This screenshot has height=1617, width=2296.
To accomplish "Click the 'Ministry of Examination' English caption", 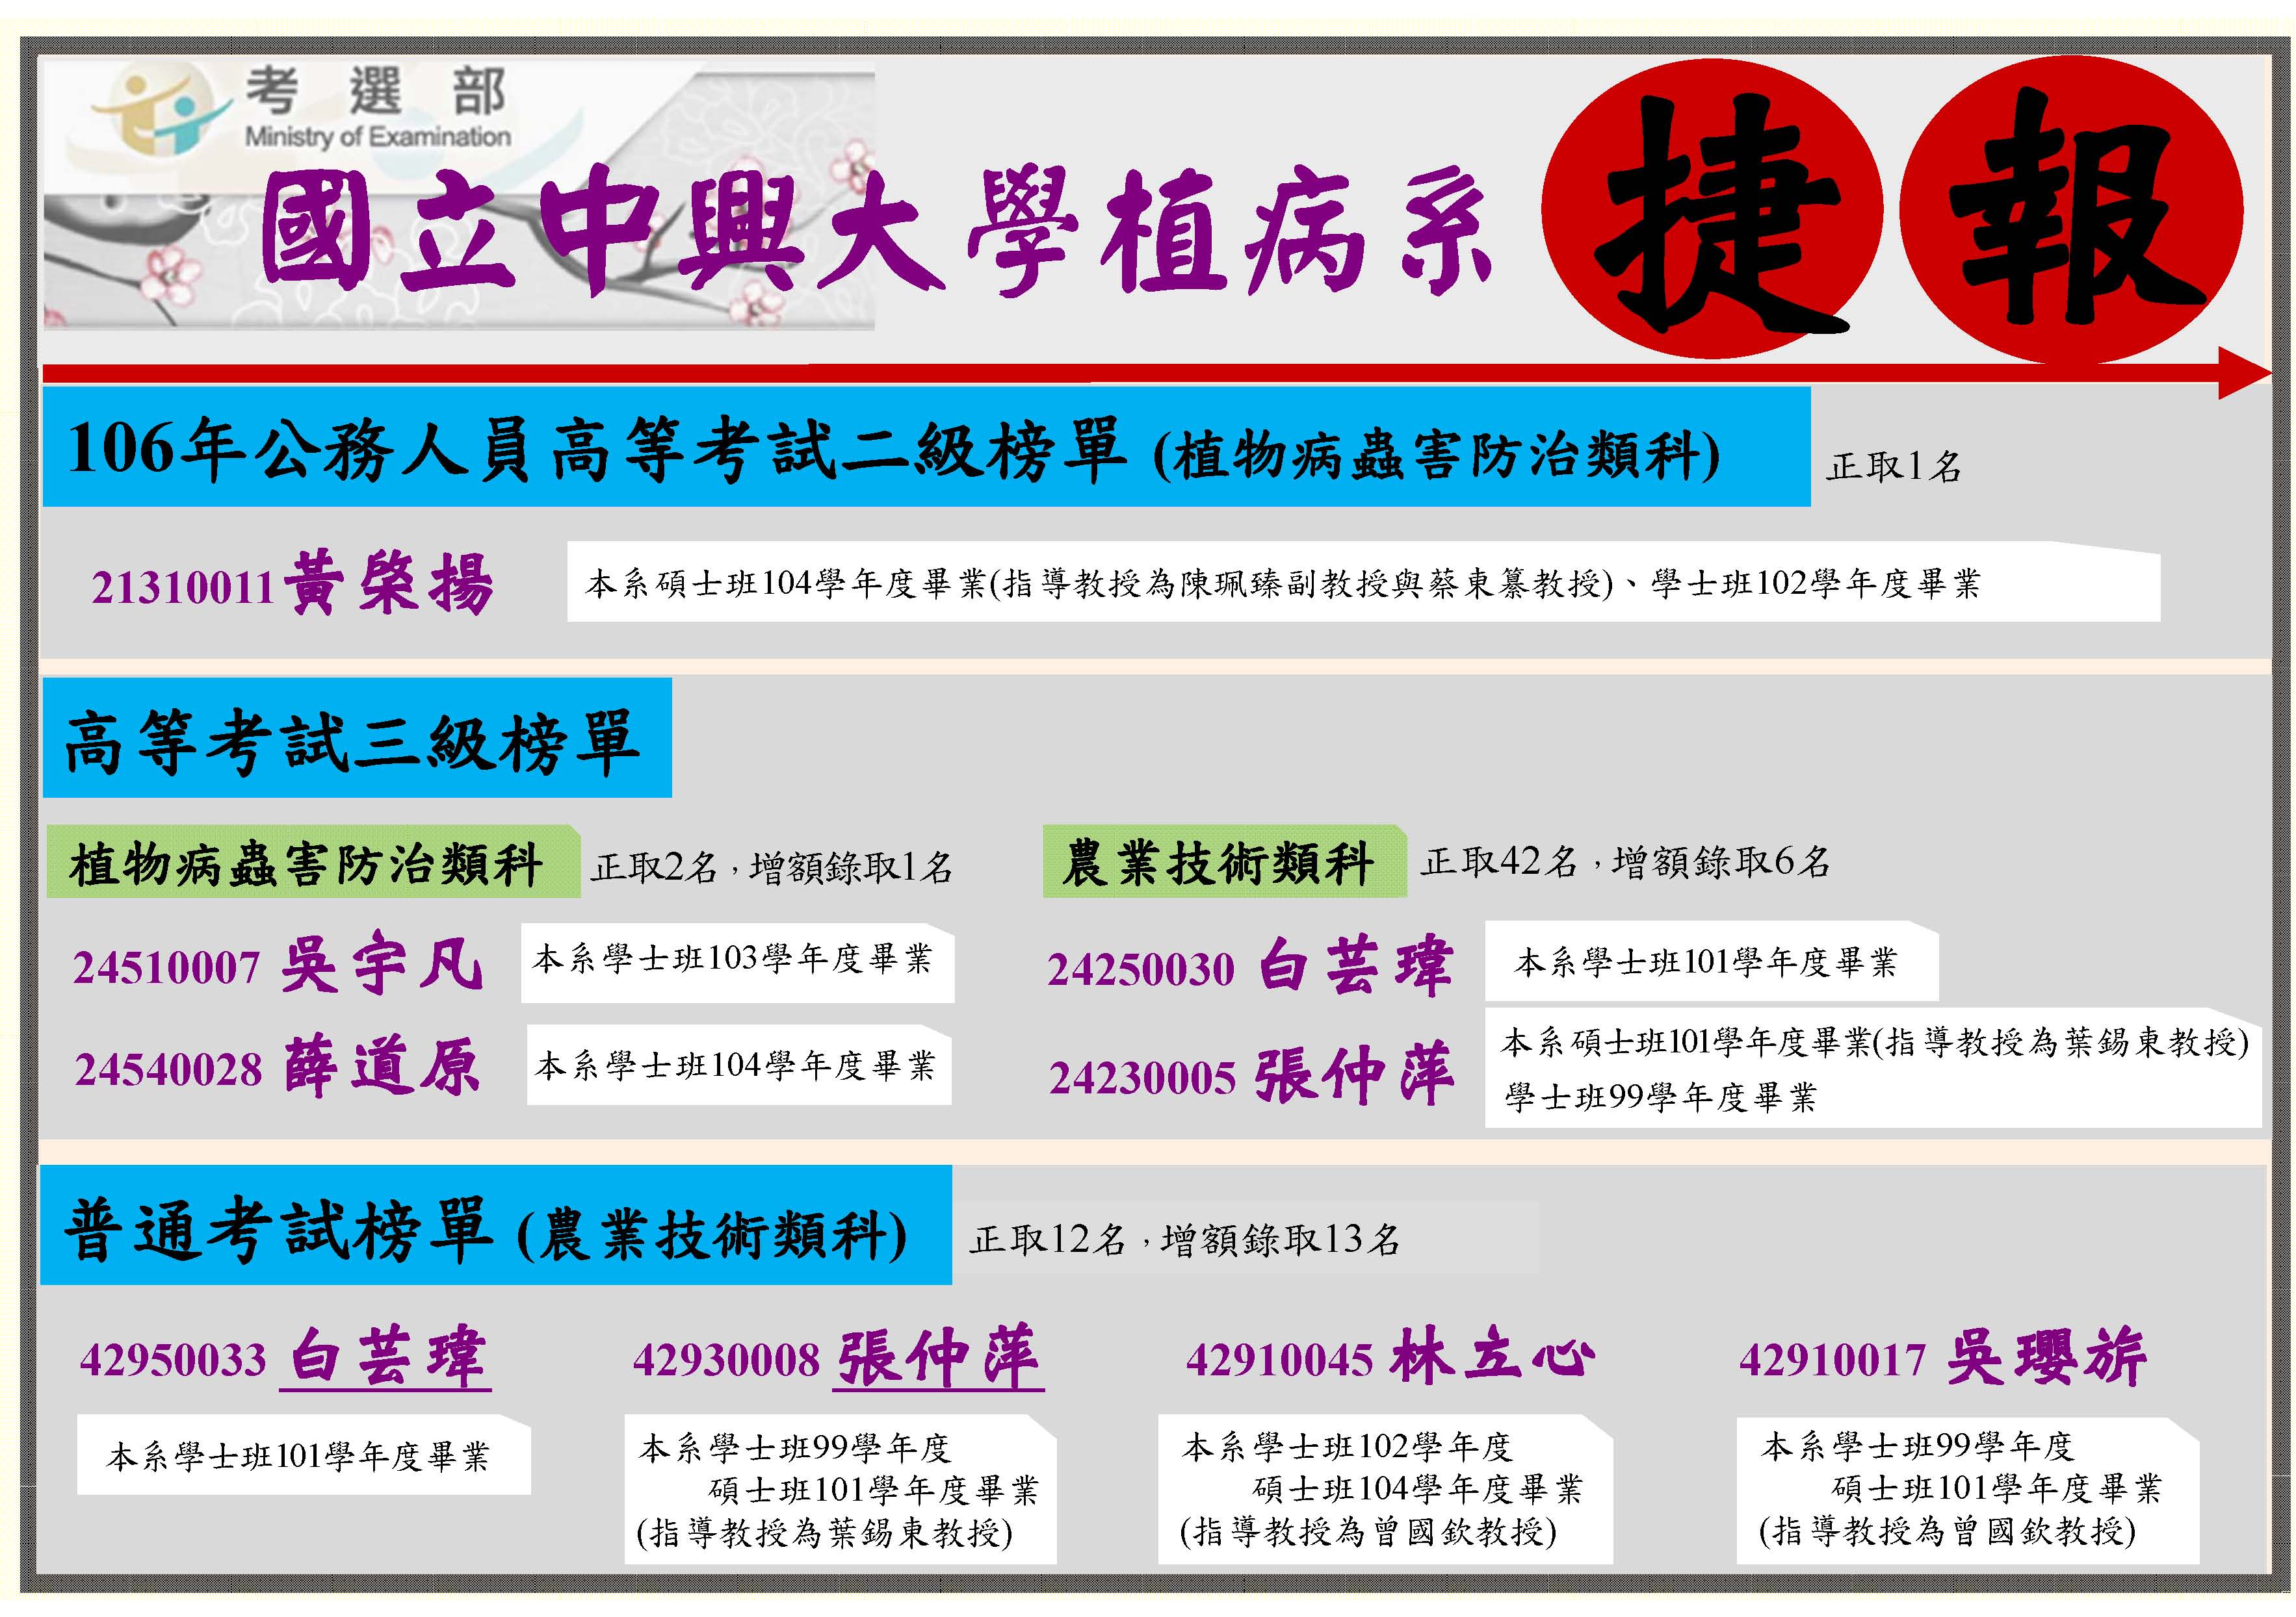I will (378, 137).
